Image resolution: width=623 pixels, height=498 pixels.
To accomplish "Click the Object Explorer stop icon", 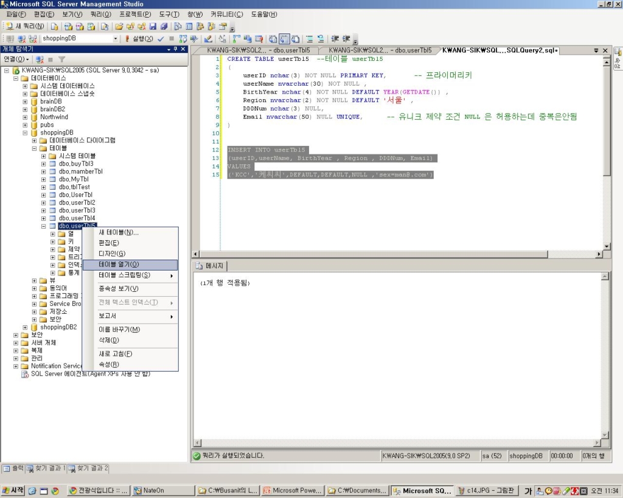I will coord(50,60).
